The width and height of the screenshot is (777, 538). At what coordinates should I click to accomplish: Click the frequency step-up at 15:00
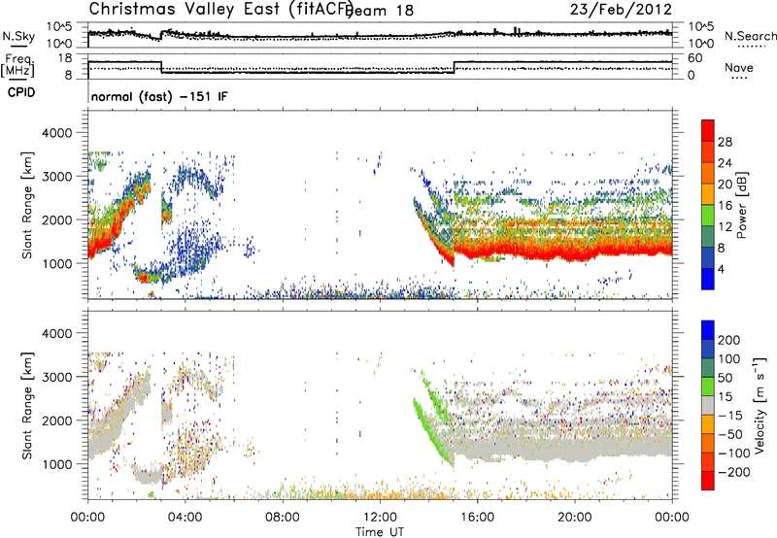click(454, 67)
